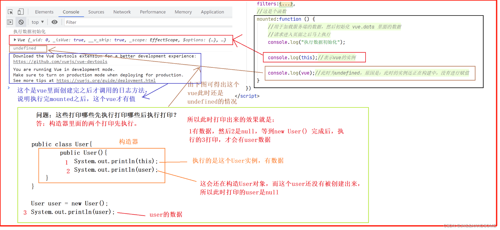Screen dimensions: 500x230
Task: Click the closing </script> tag
Action: pyautogui.click(x=247, y=96)
